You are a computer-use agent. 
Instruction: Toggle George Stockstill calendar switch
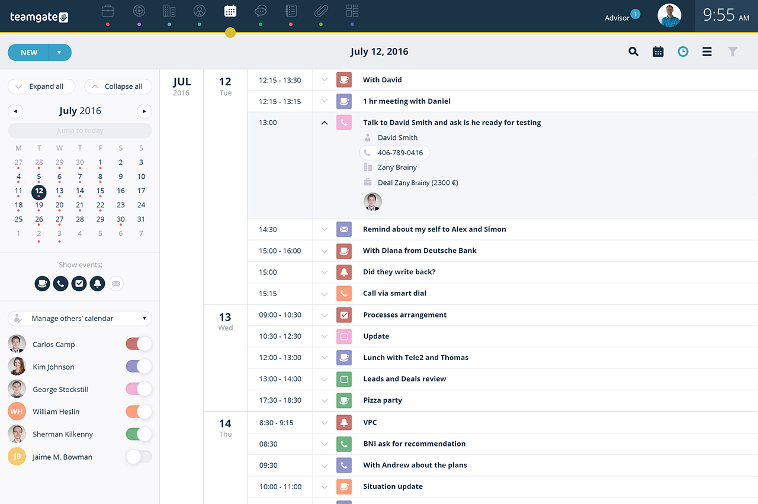(x=139, y=389)
